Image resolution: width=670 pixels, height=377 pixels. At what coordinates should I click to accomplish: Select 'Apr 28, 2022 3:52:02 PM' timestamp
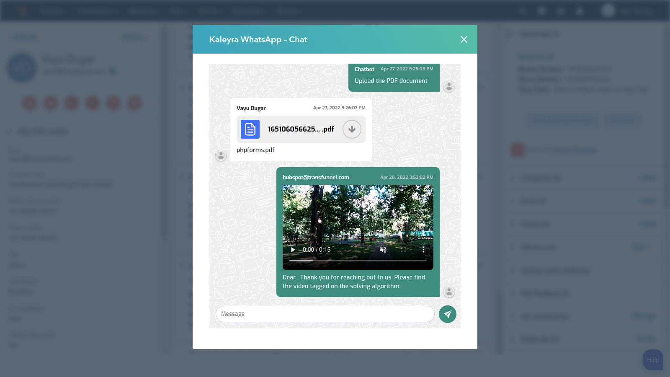tap(407, 177)
